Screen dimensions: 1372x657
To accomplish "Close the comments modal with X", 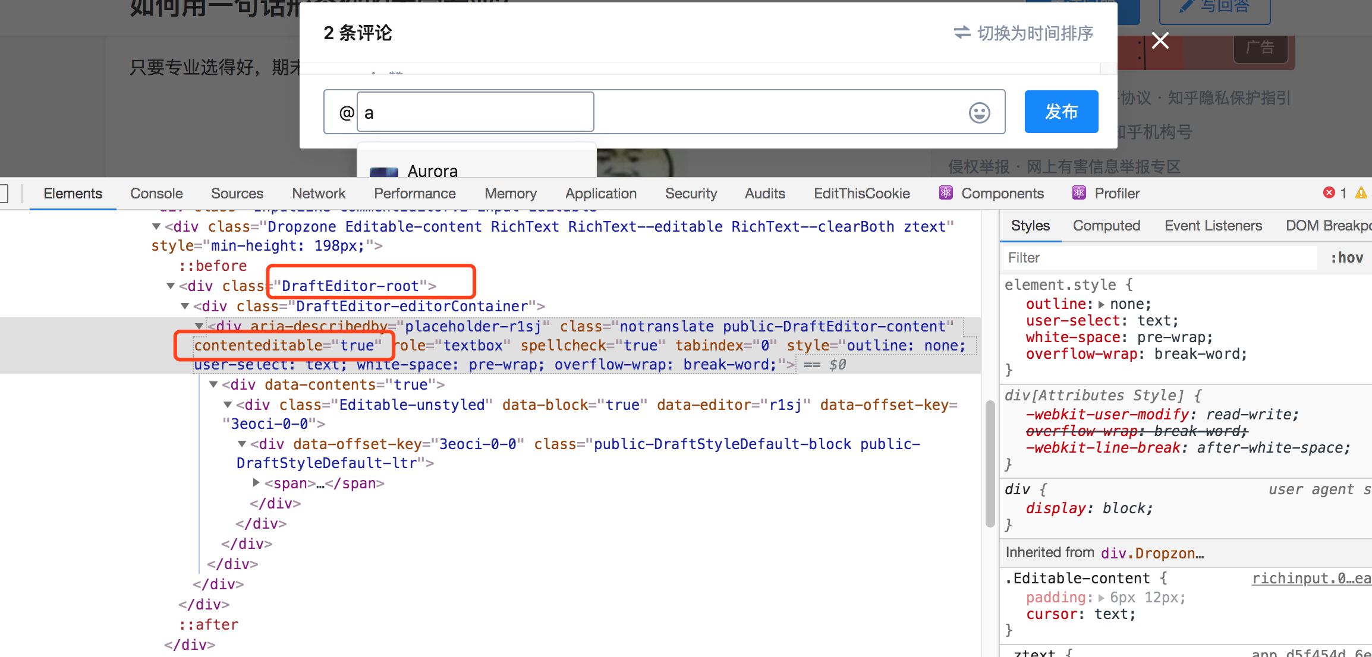I will (1160, 40).
